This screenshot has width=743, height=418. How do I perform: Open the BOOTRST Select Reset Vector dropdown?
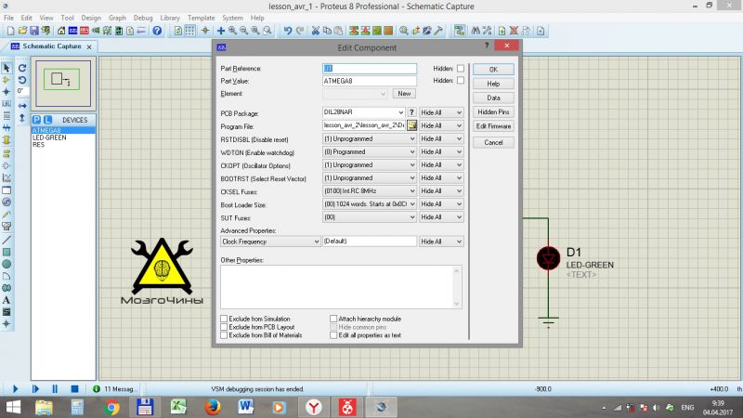pos(369,177)
